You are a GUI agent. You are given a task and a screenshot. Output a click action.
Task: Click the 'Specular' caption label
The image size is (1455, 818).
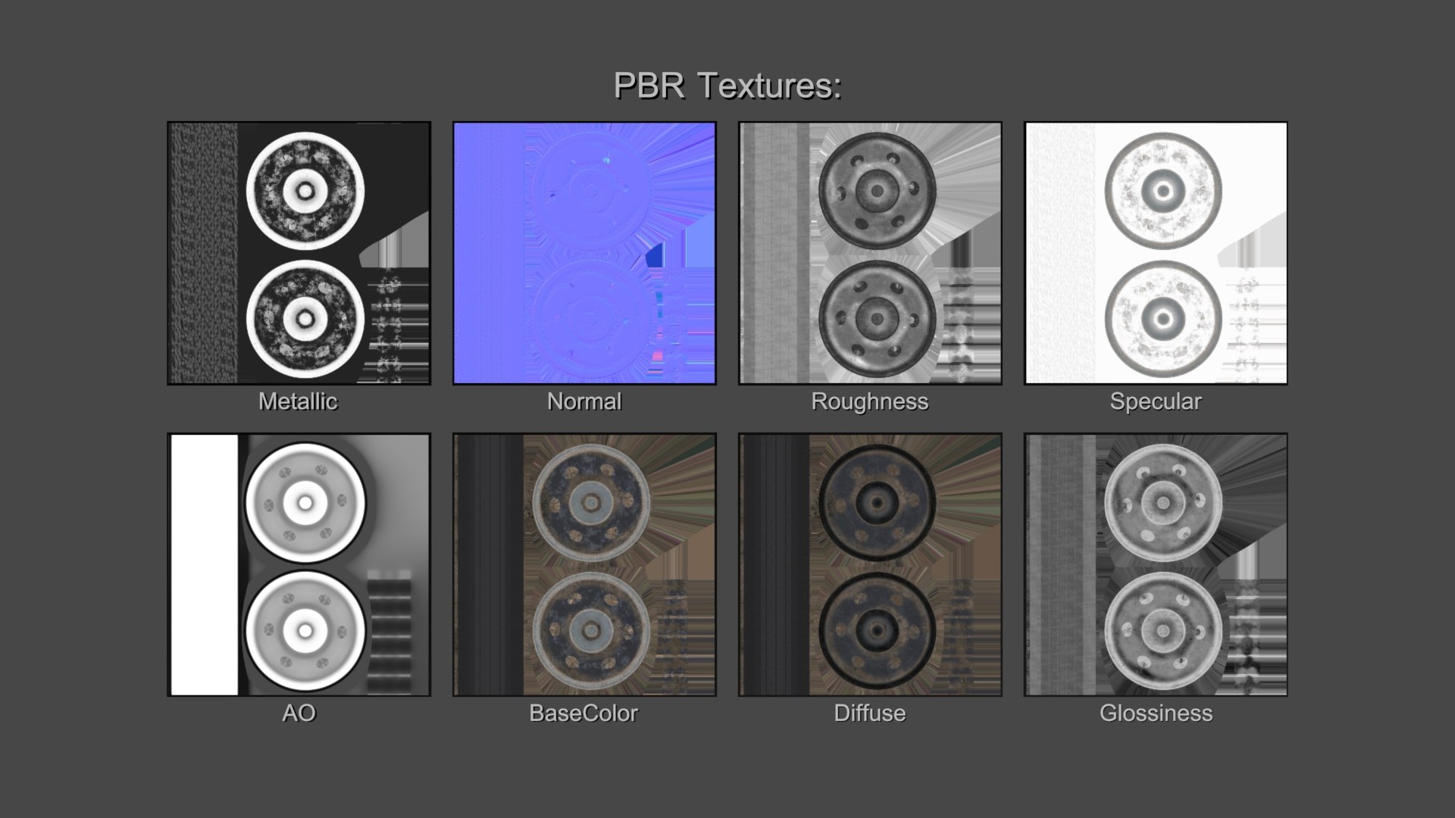1156,401
